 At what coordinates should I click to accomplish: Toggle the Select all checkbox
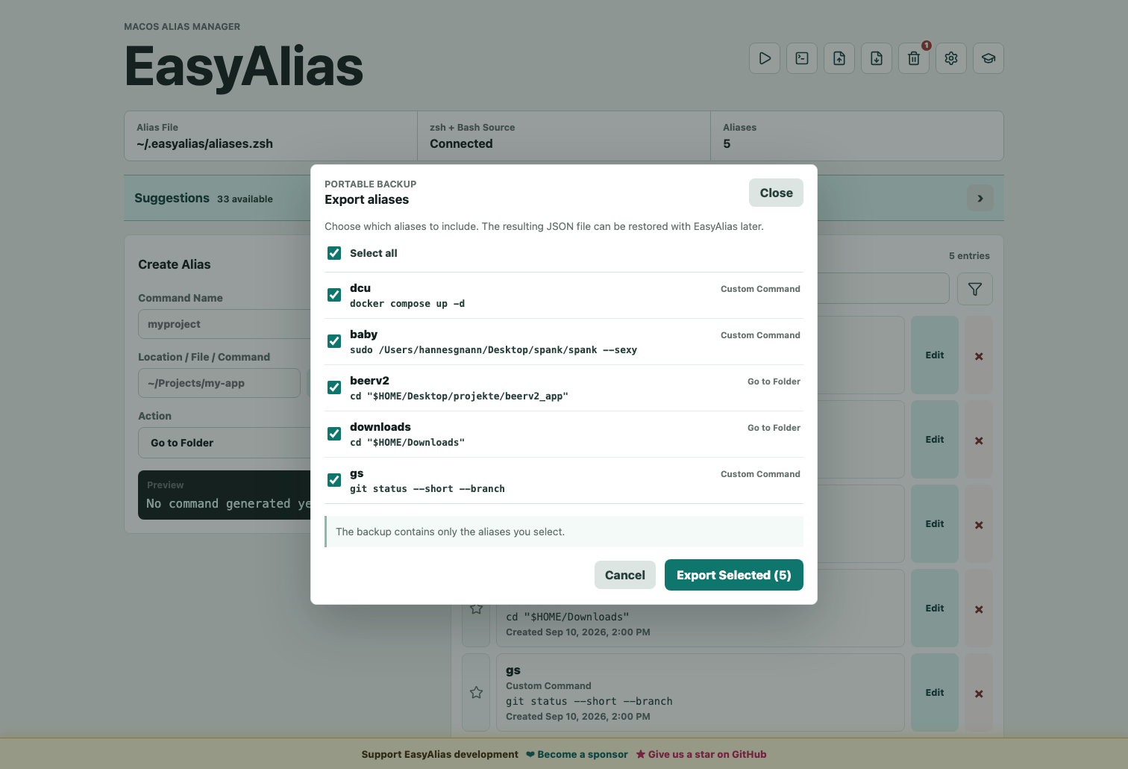coord(334,253)
